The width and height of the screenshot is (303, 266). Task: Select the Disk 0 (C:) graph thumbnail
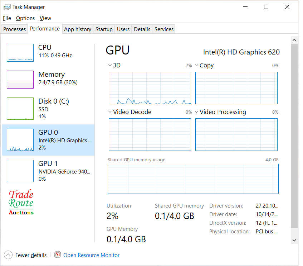20,109
